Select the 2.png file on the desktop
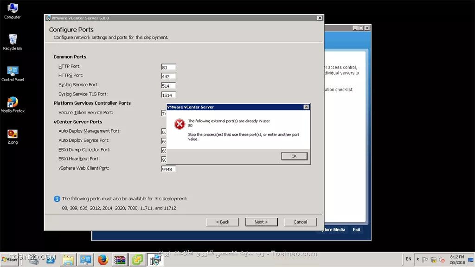The width and height of the screenshot is (475, 267). pos(13,137)
